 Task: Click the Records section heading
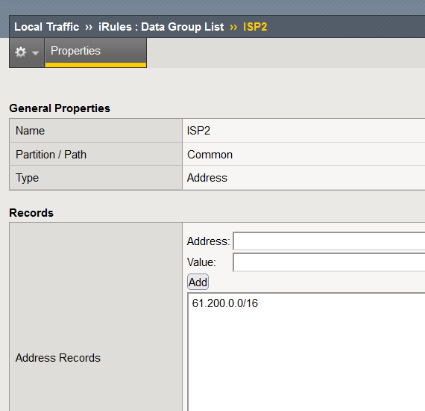point(31,213)
